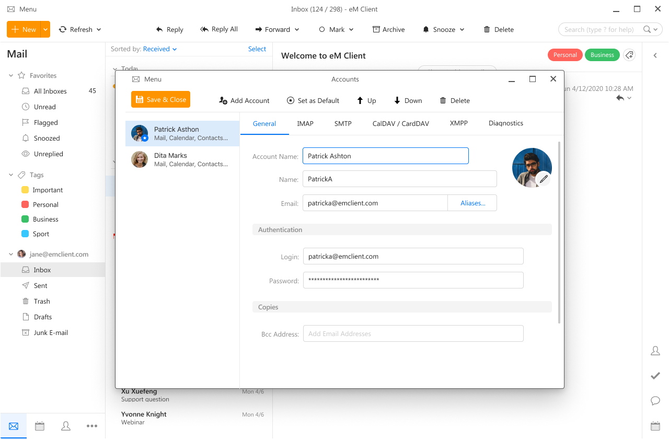The width and height of the screenshot is (669, 439).
Task: Collapse the Tags section
Action: (11, 175)
